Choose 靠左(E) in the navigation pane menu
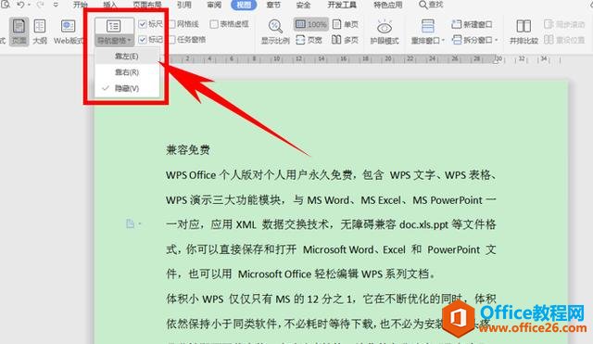Viewport: 593px width, 344px height. coord(127,57)
